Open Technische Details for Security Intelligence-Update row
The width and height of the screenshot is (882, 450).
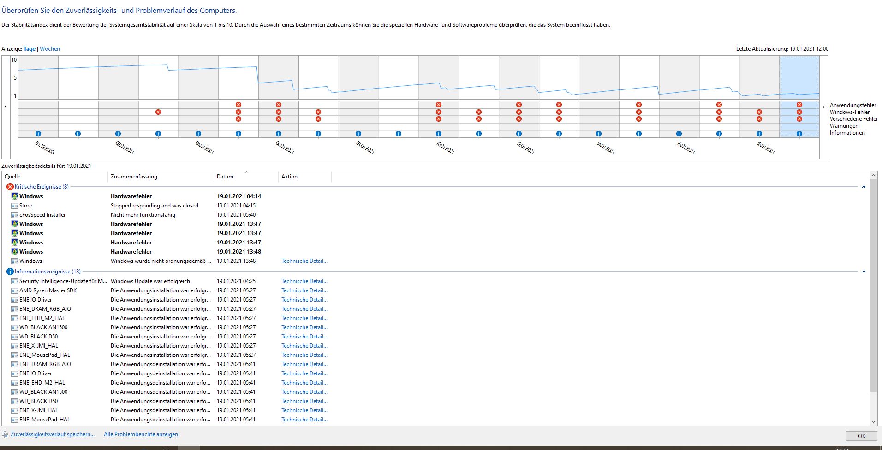304,281
